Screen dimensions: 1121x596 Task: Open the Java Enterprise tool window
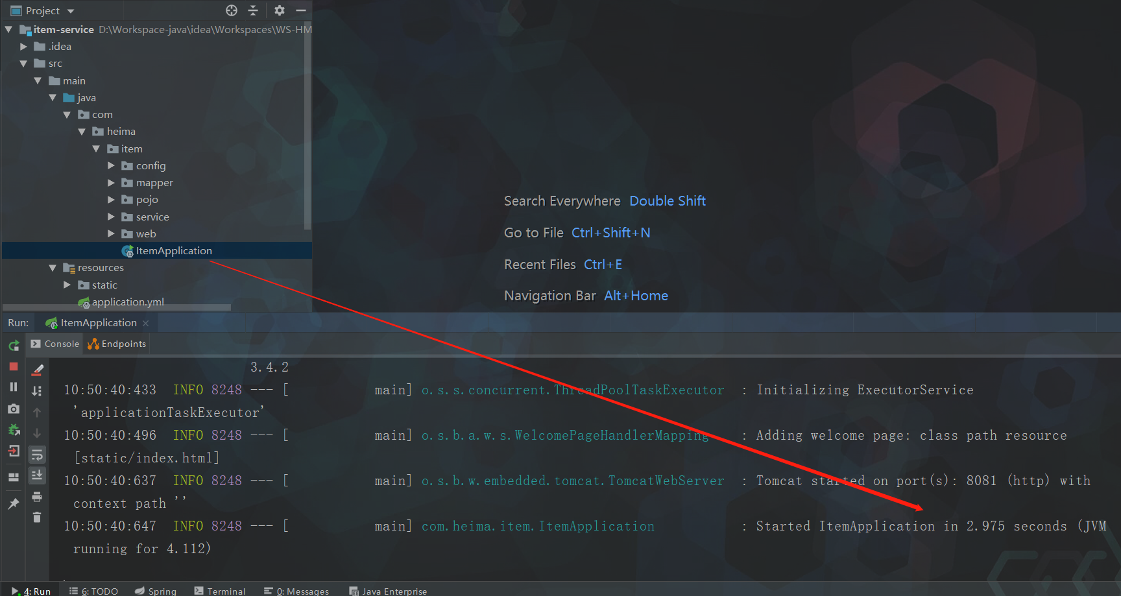click(388, 591)
